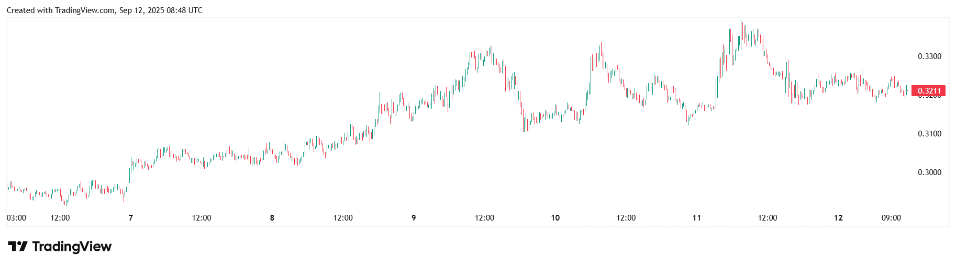Select the date 11 time axis label

[x=697, y=218]
